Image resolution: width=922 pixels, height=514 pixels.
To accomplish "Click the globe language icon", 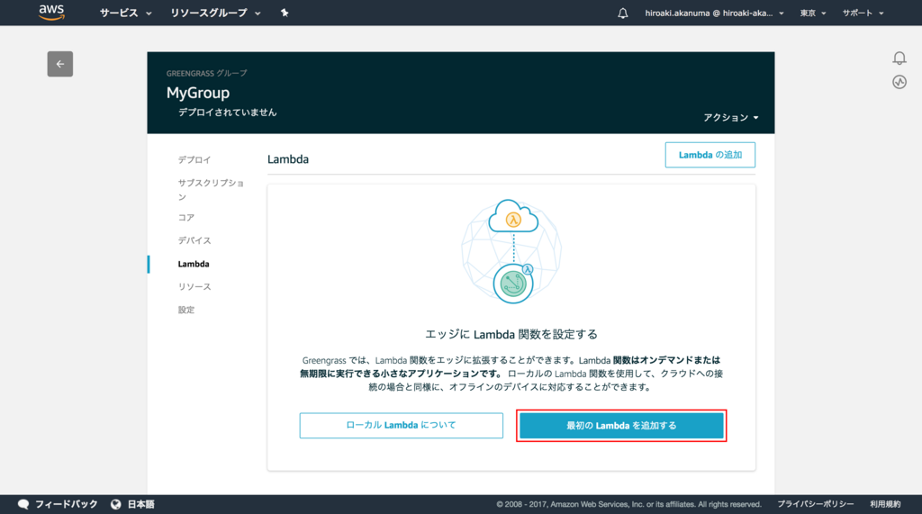I will [x=116, y=504].
